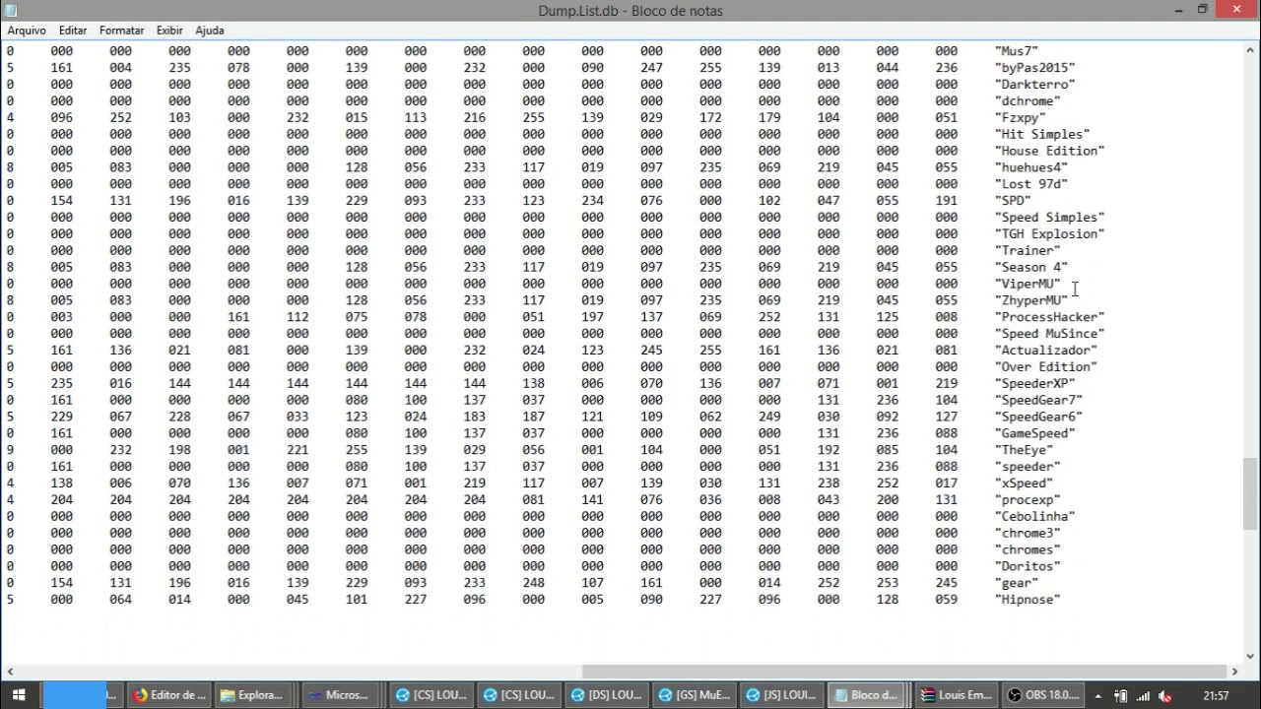Click the 21:57 taskbar clock
1261x709 pixels.
(x=1216, y=695)
